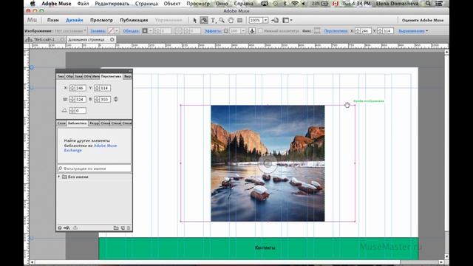Click the new item icon in Library panel
The image size is (473, 266).
[123, 228]
